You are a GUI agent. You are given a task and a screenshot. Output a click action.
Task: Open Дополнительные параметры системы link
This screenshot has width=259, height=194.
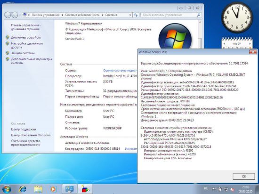[x=32, y=61]
